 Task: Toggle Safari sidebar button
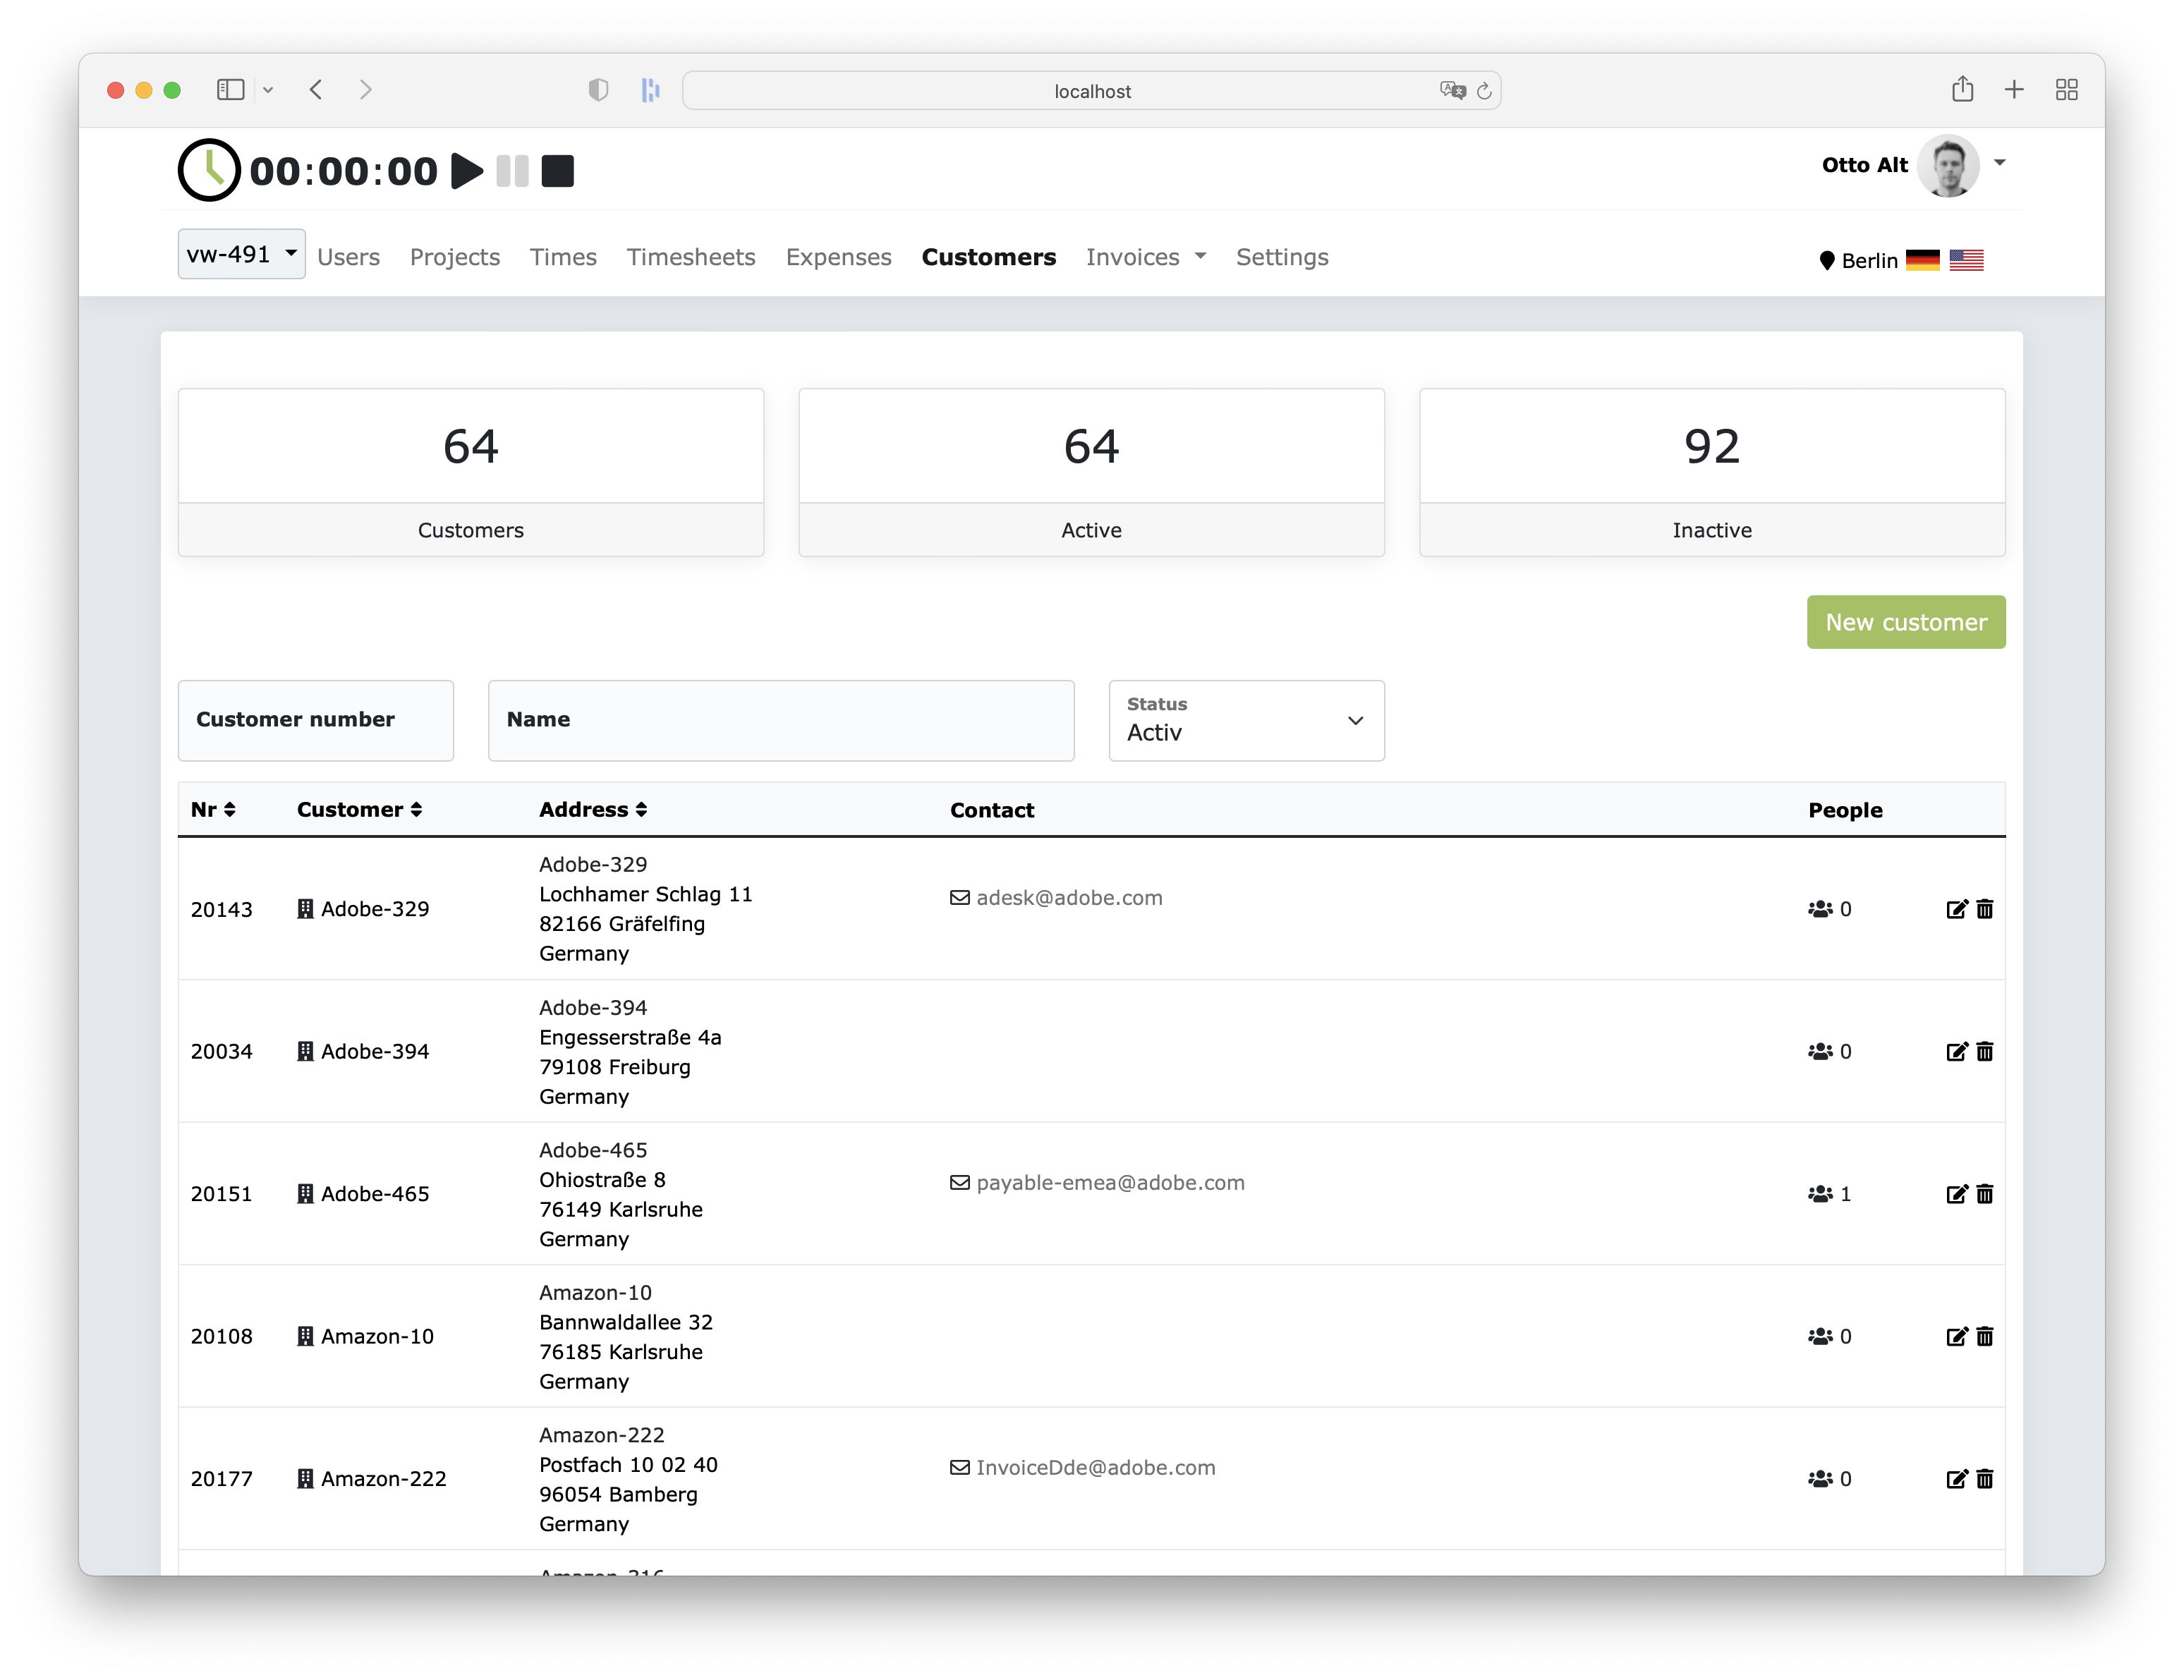[231, 90]
